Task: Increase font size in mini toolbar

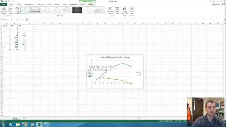Action: pos(103,67)
